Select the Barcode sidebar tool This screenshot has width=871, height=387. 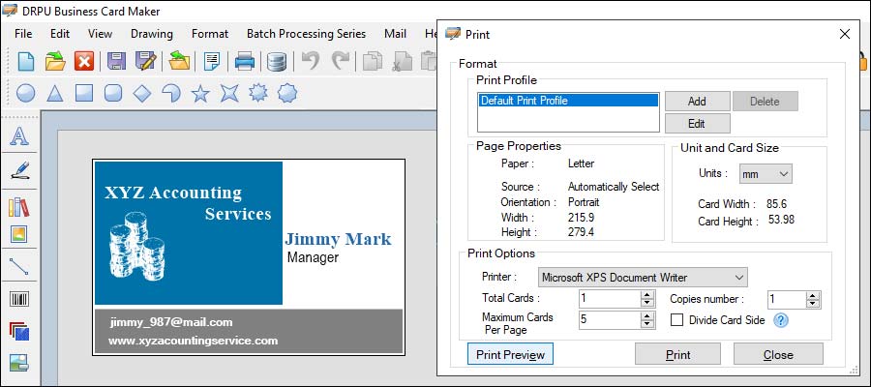[x=19, y=300]
